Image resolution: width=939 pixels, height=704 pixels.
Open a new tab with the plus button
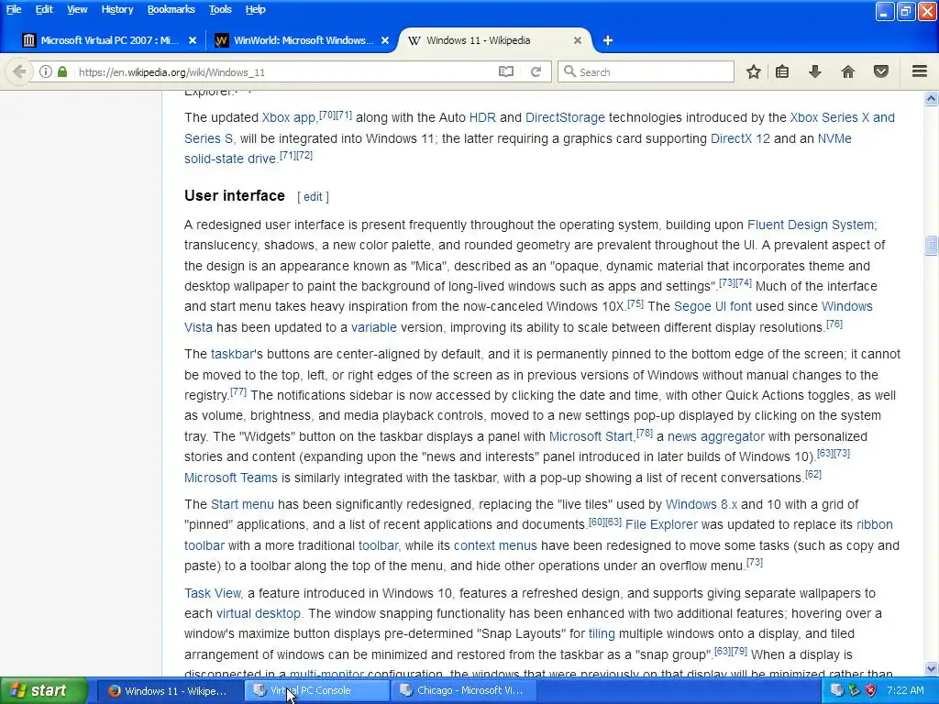(608, 40)
